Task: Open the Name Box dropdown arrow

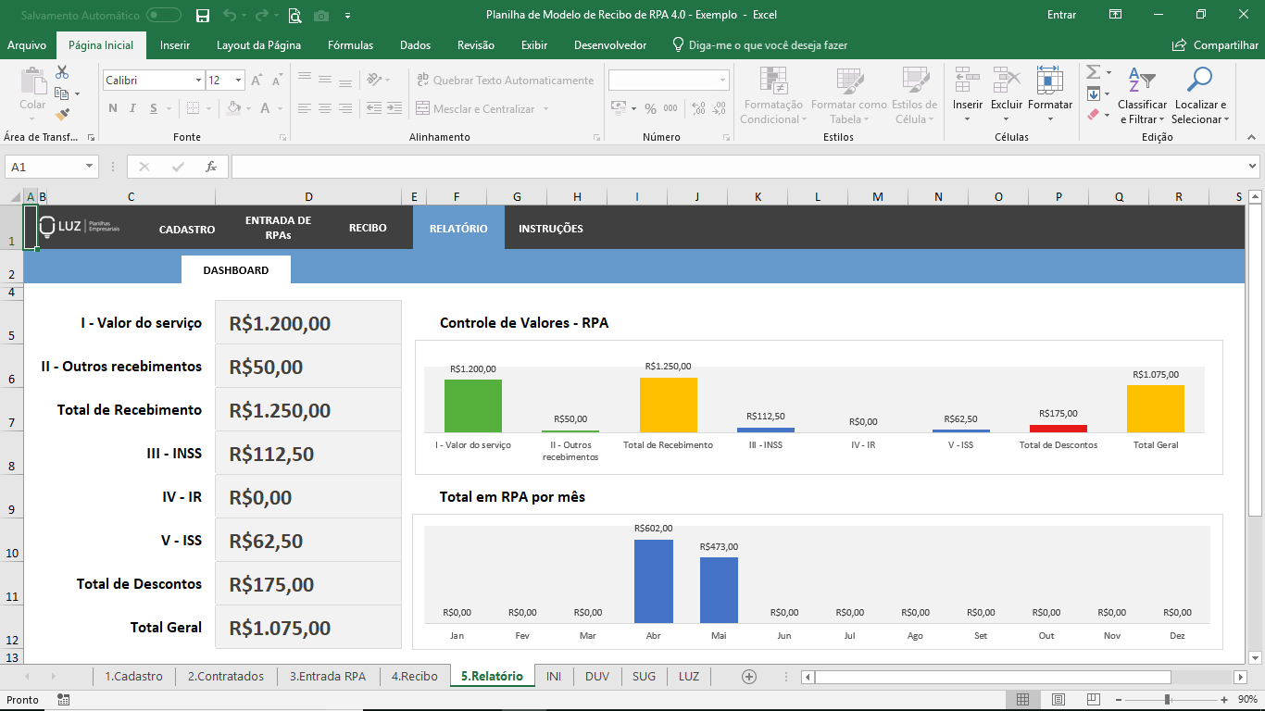Action: [90, 167]
